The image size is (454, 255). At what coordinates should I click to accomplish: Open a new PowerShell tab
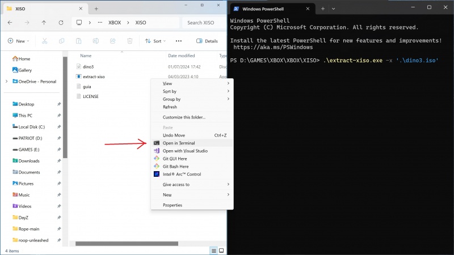click(322, 8)
